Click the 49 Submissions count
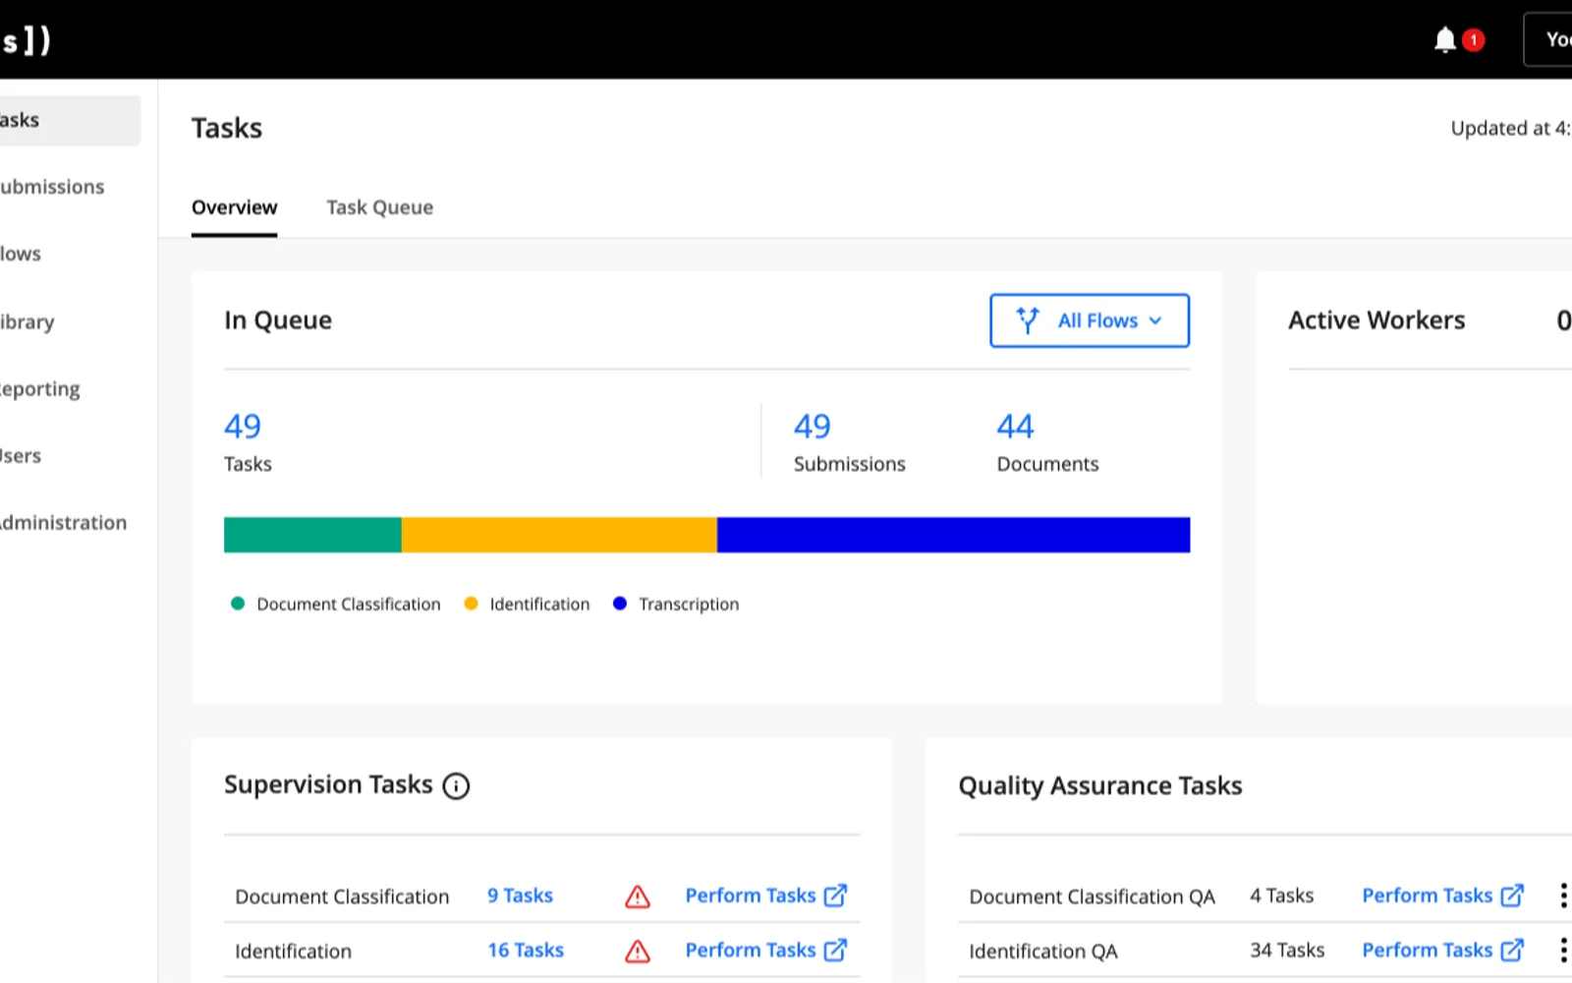Screen dimensions: 1572x983 click(x=813, y=427)
